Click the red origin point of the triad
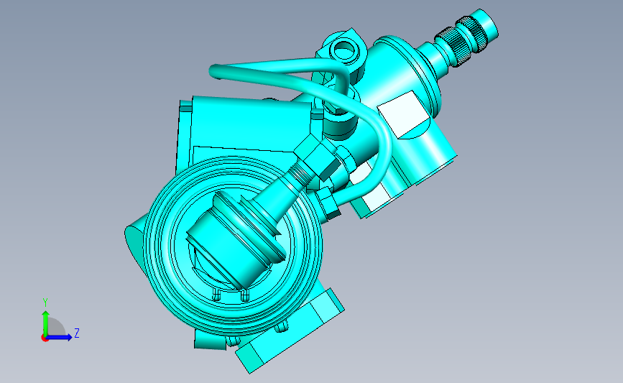This screenshot has height=383, width=623. click(45, 338)
